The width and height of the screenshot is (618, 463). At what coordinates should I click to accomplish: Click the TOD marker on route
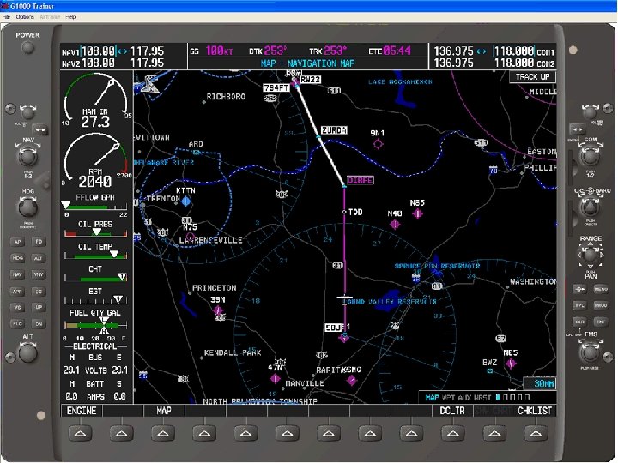344,213
